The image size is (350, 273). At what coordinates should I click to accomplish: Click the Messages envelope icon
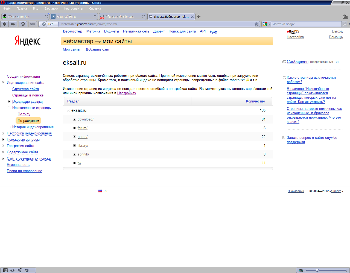tap(284, 62)
